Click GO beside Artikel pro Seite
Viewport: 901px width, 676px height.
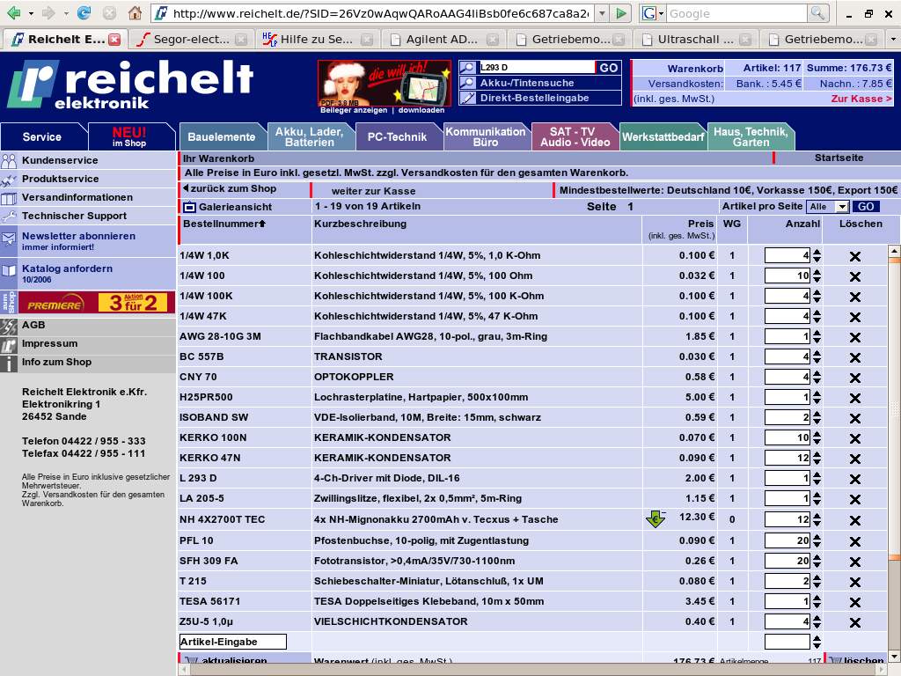pyautogui.click(x=866, y=206)
